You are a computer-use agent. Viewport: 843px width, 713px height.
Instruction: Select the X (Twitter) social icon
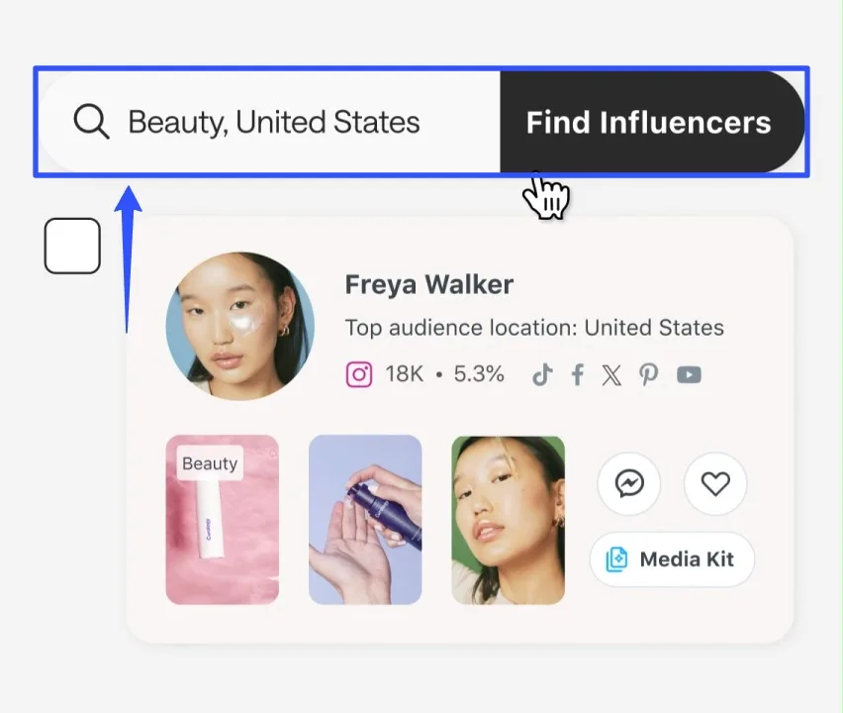click(x=611, y=374)
